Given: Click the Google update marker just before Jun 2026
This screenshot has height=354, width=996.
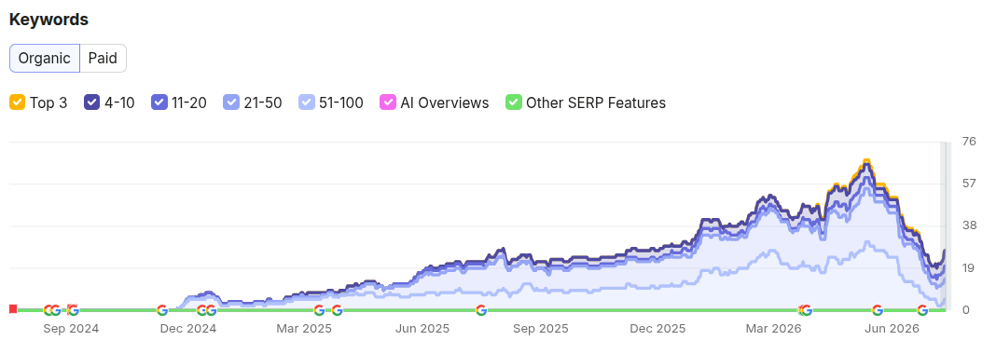Looking at the screenshot, I should coord(878,310).
